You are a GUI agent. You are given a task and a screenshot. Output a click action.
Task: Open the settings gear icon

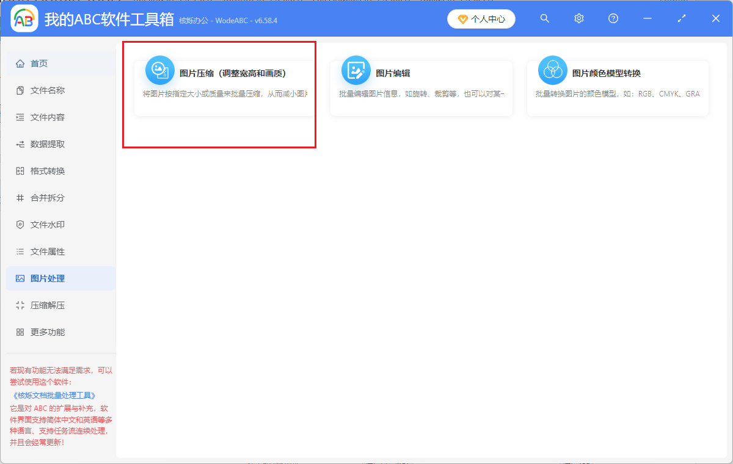pos(578,18)
